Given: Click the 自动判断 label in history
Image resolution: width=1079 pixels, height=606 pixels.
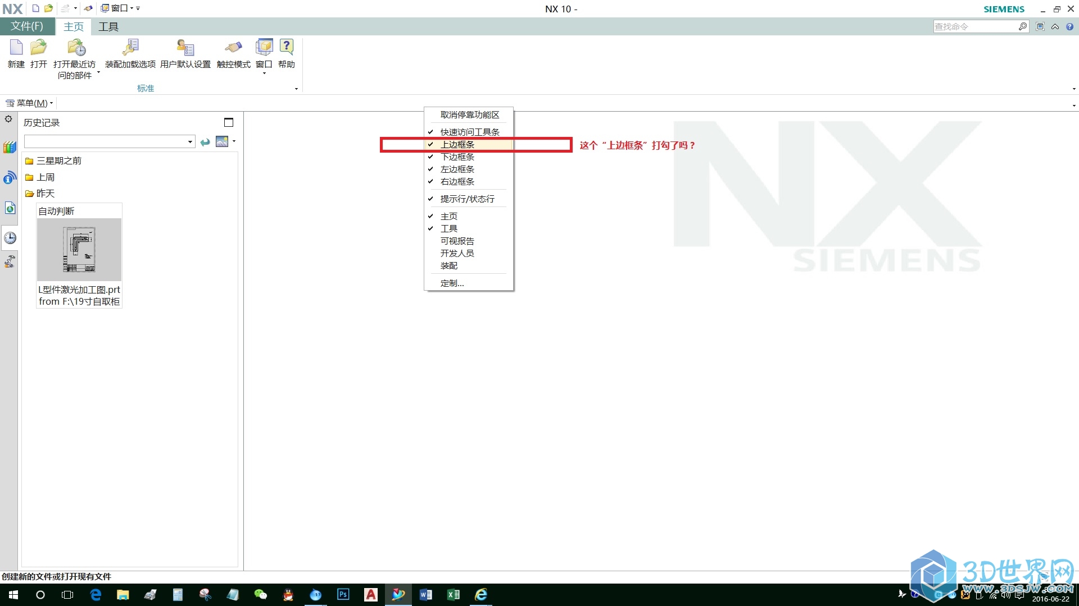Looking at the screenshot, I should point(56,211).
